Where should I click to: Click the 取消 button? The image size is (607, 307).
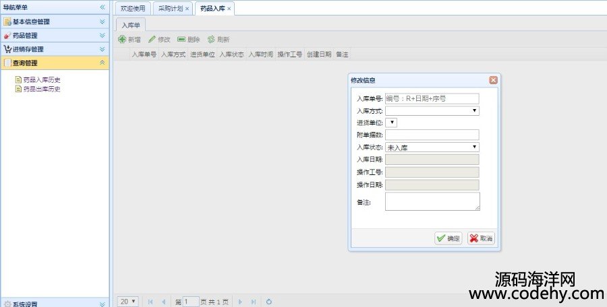coord(481,238)
